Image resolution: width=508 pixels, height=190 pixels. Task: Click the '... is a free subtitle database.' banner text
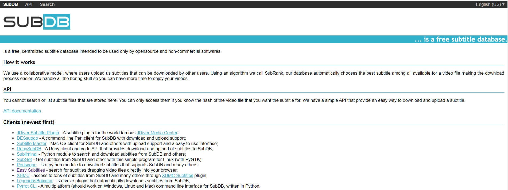[461, 39]
